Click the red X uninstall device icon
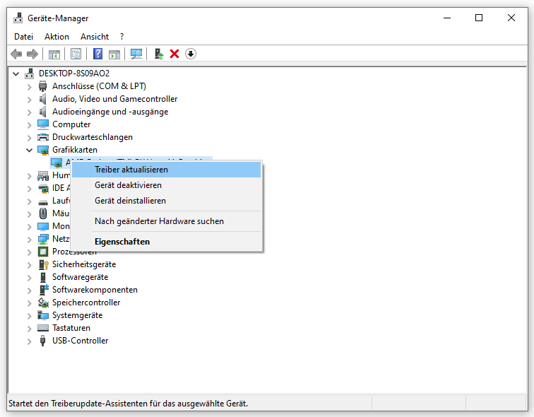This screenshot has width=534, height=417. click(x=174, y=54)
